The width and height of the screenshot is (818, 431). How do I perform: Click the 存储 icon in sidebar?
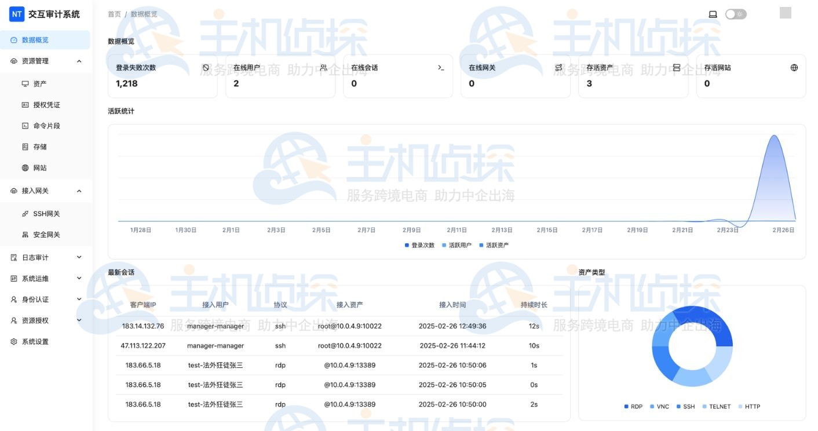click(x=25, y=147)
